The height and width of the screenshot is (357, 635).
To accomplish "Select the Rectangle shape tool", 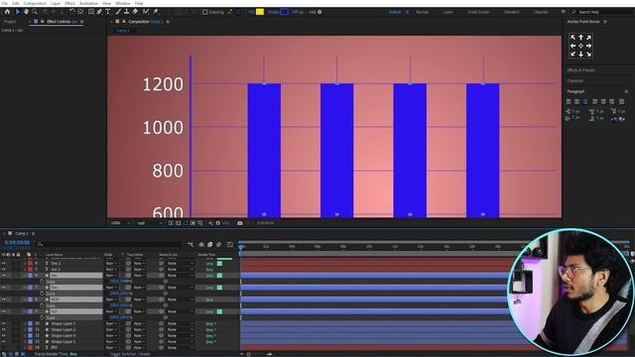I will coord(91,12).
